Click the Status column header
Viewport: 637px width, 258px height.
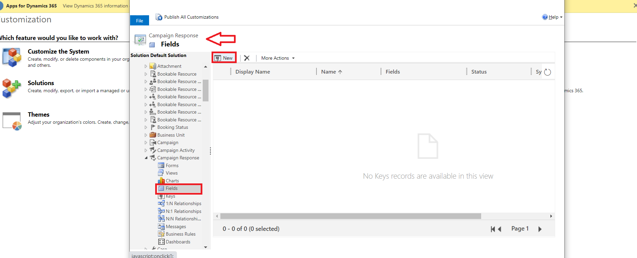(479, 72)
